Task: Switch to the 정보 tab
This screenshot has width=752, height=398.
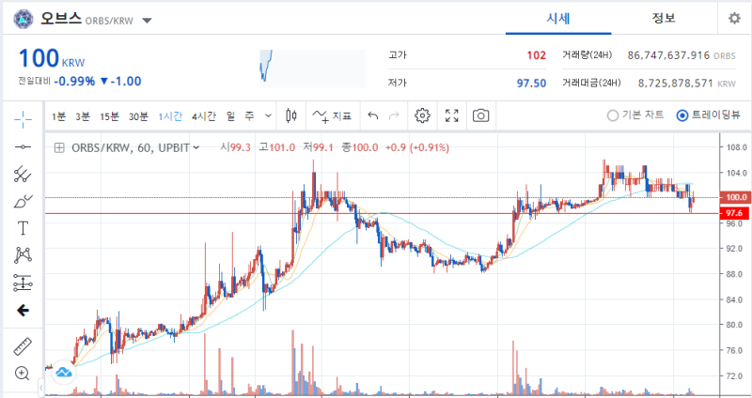Action: point(664,19)
